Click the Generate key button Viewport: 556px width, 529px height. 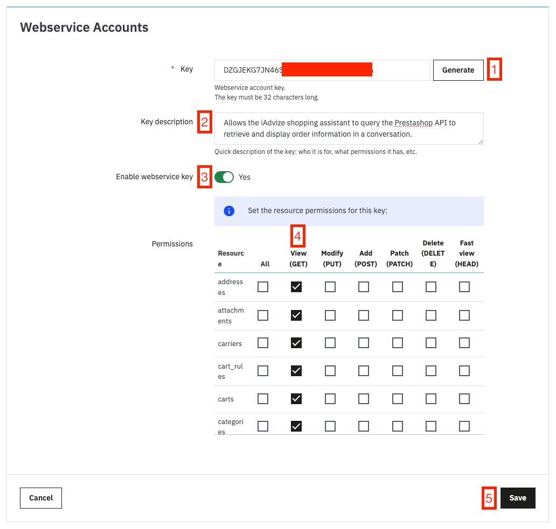(x=458, y=70)
